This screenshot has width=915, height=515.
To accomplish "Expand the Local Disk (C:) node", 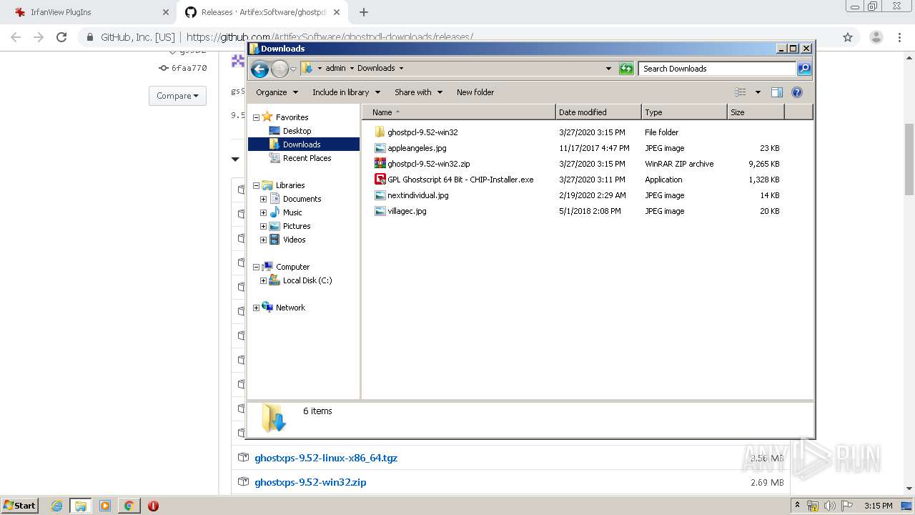I will [x=263, y=281].
